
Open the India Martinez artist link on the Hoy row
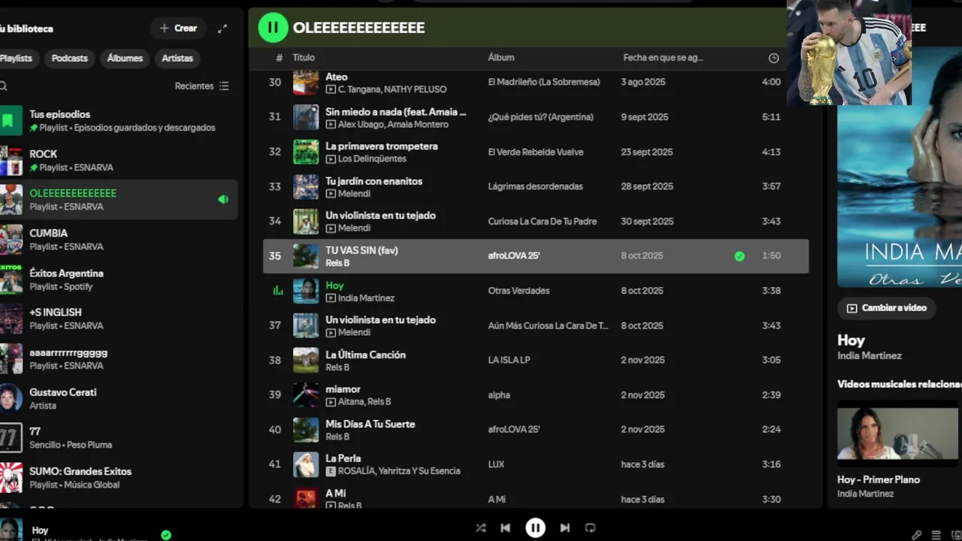(366, 298)
